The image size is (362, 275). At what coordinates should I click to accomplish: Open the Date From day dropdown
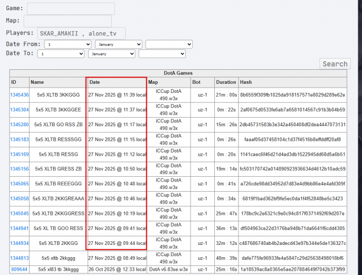(x=68, y=45)
